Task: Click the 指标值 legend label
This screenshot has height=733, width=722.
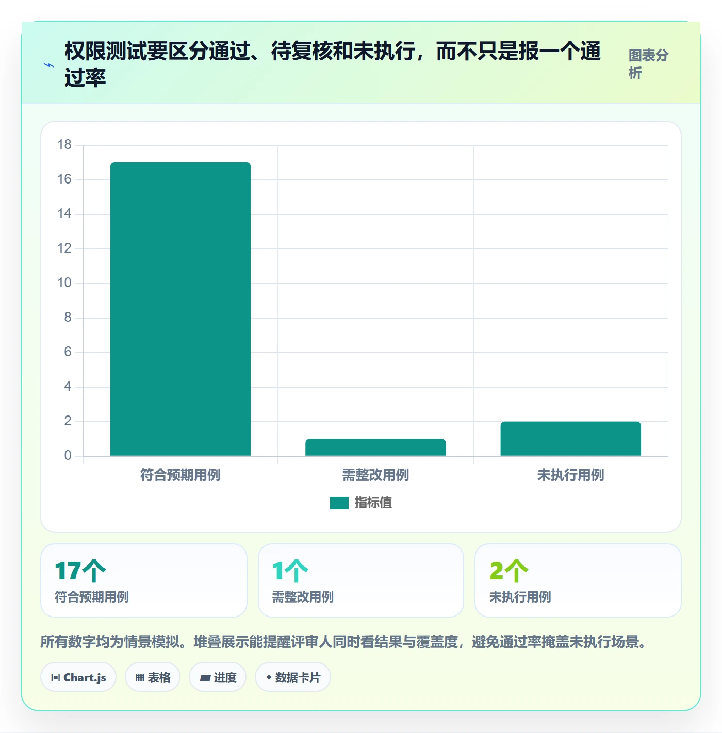Action: tap(373, 503)
